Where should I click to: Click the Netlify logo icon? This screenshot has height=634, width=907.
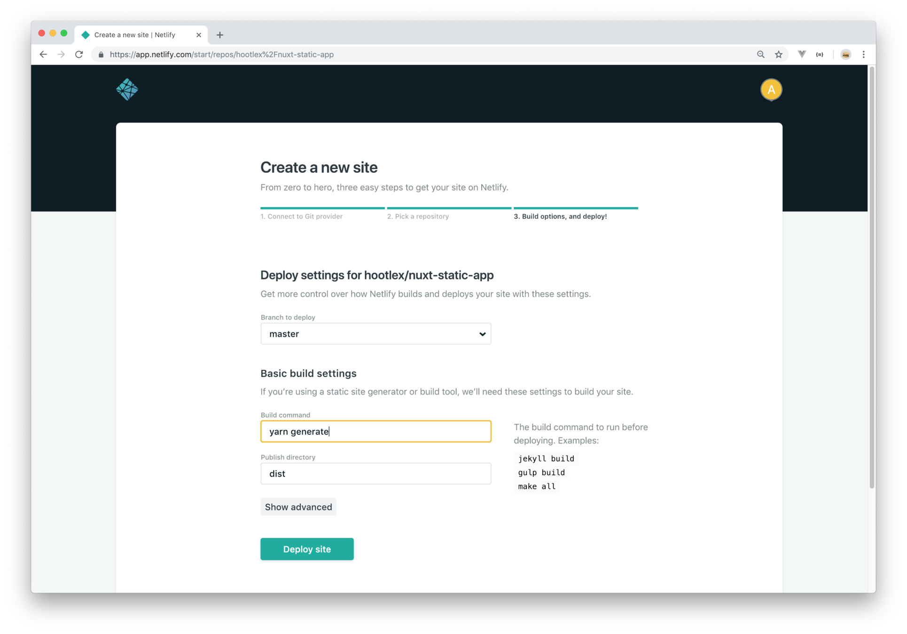127,89
